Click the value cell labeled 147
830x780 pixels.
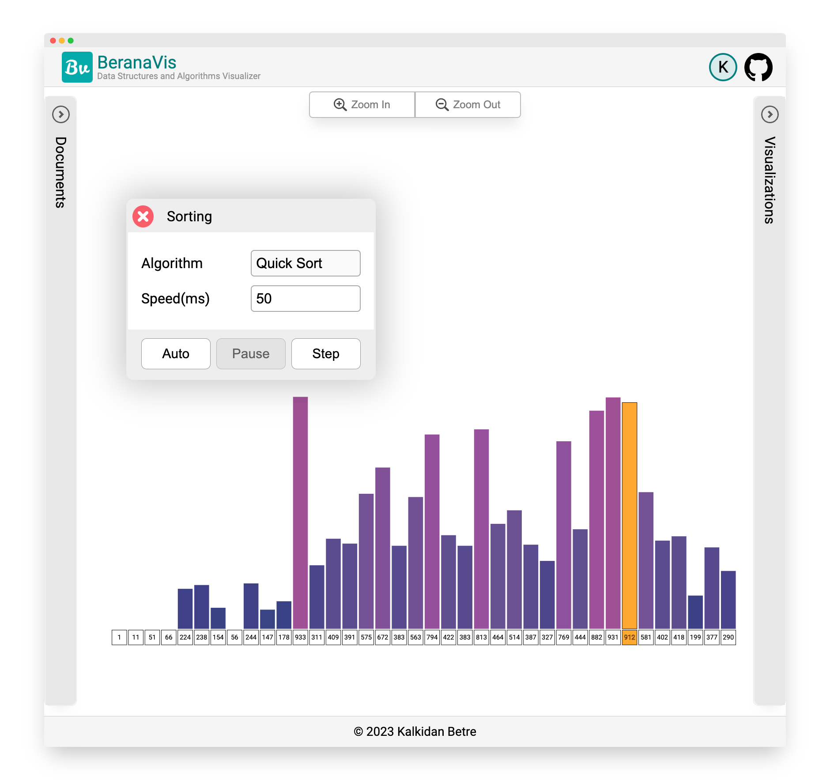268,637
